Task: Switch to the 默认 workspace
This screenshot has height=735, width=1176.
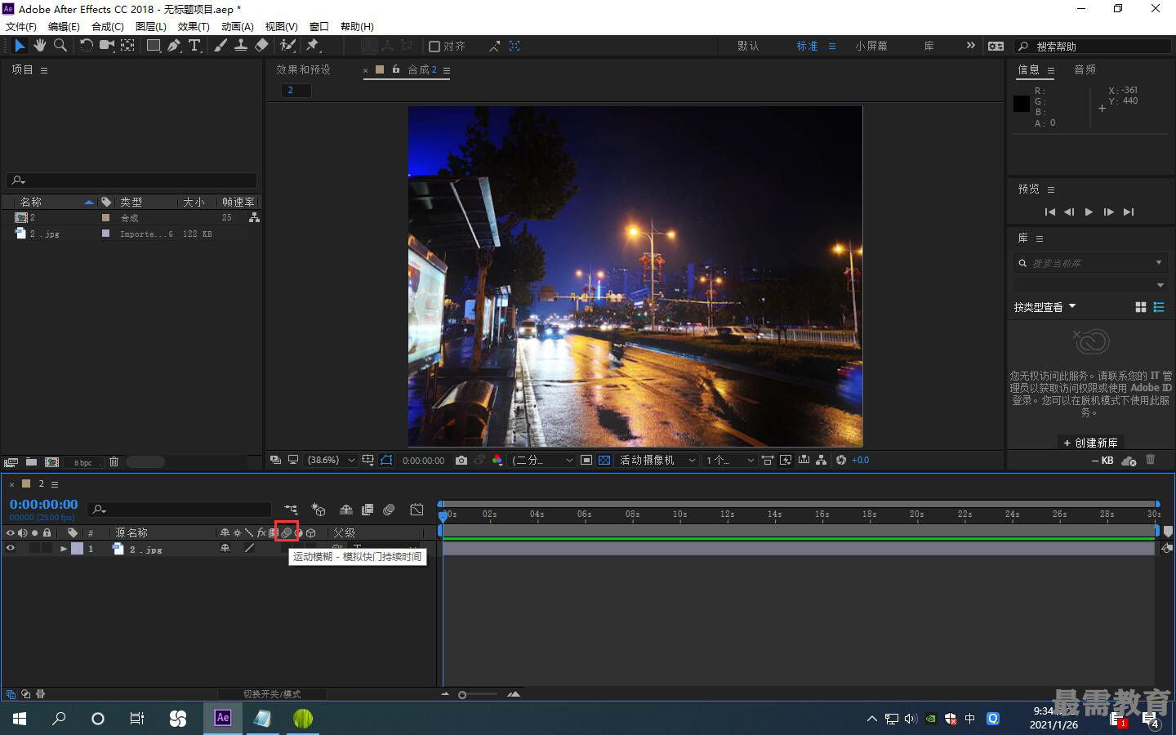Action: pyautogui.click(x=748, y=46)
